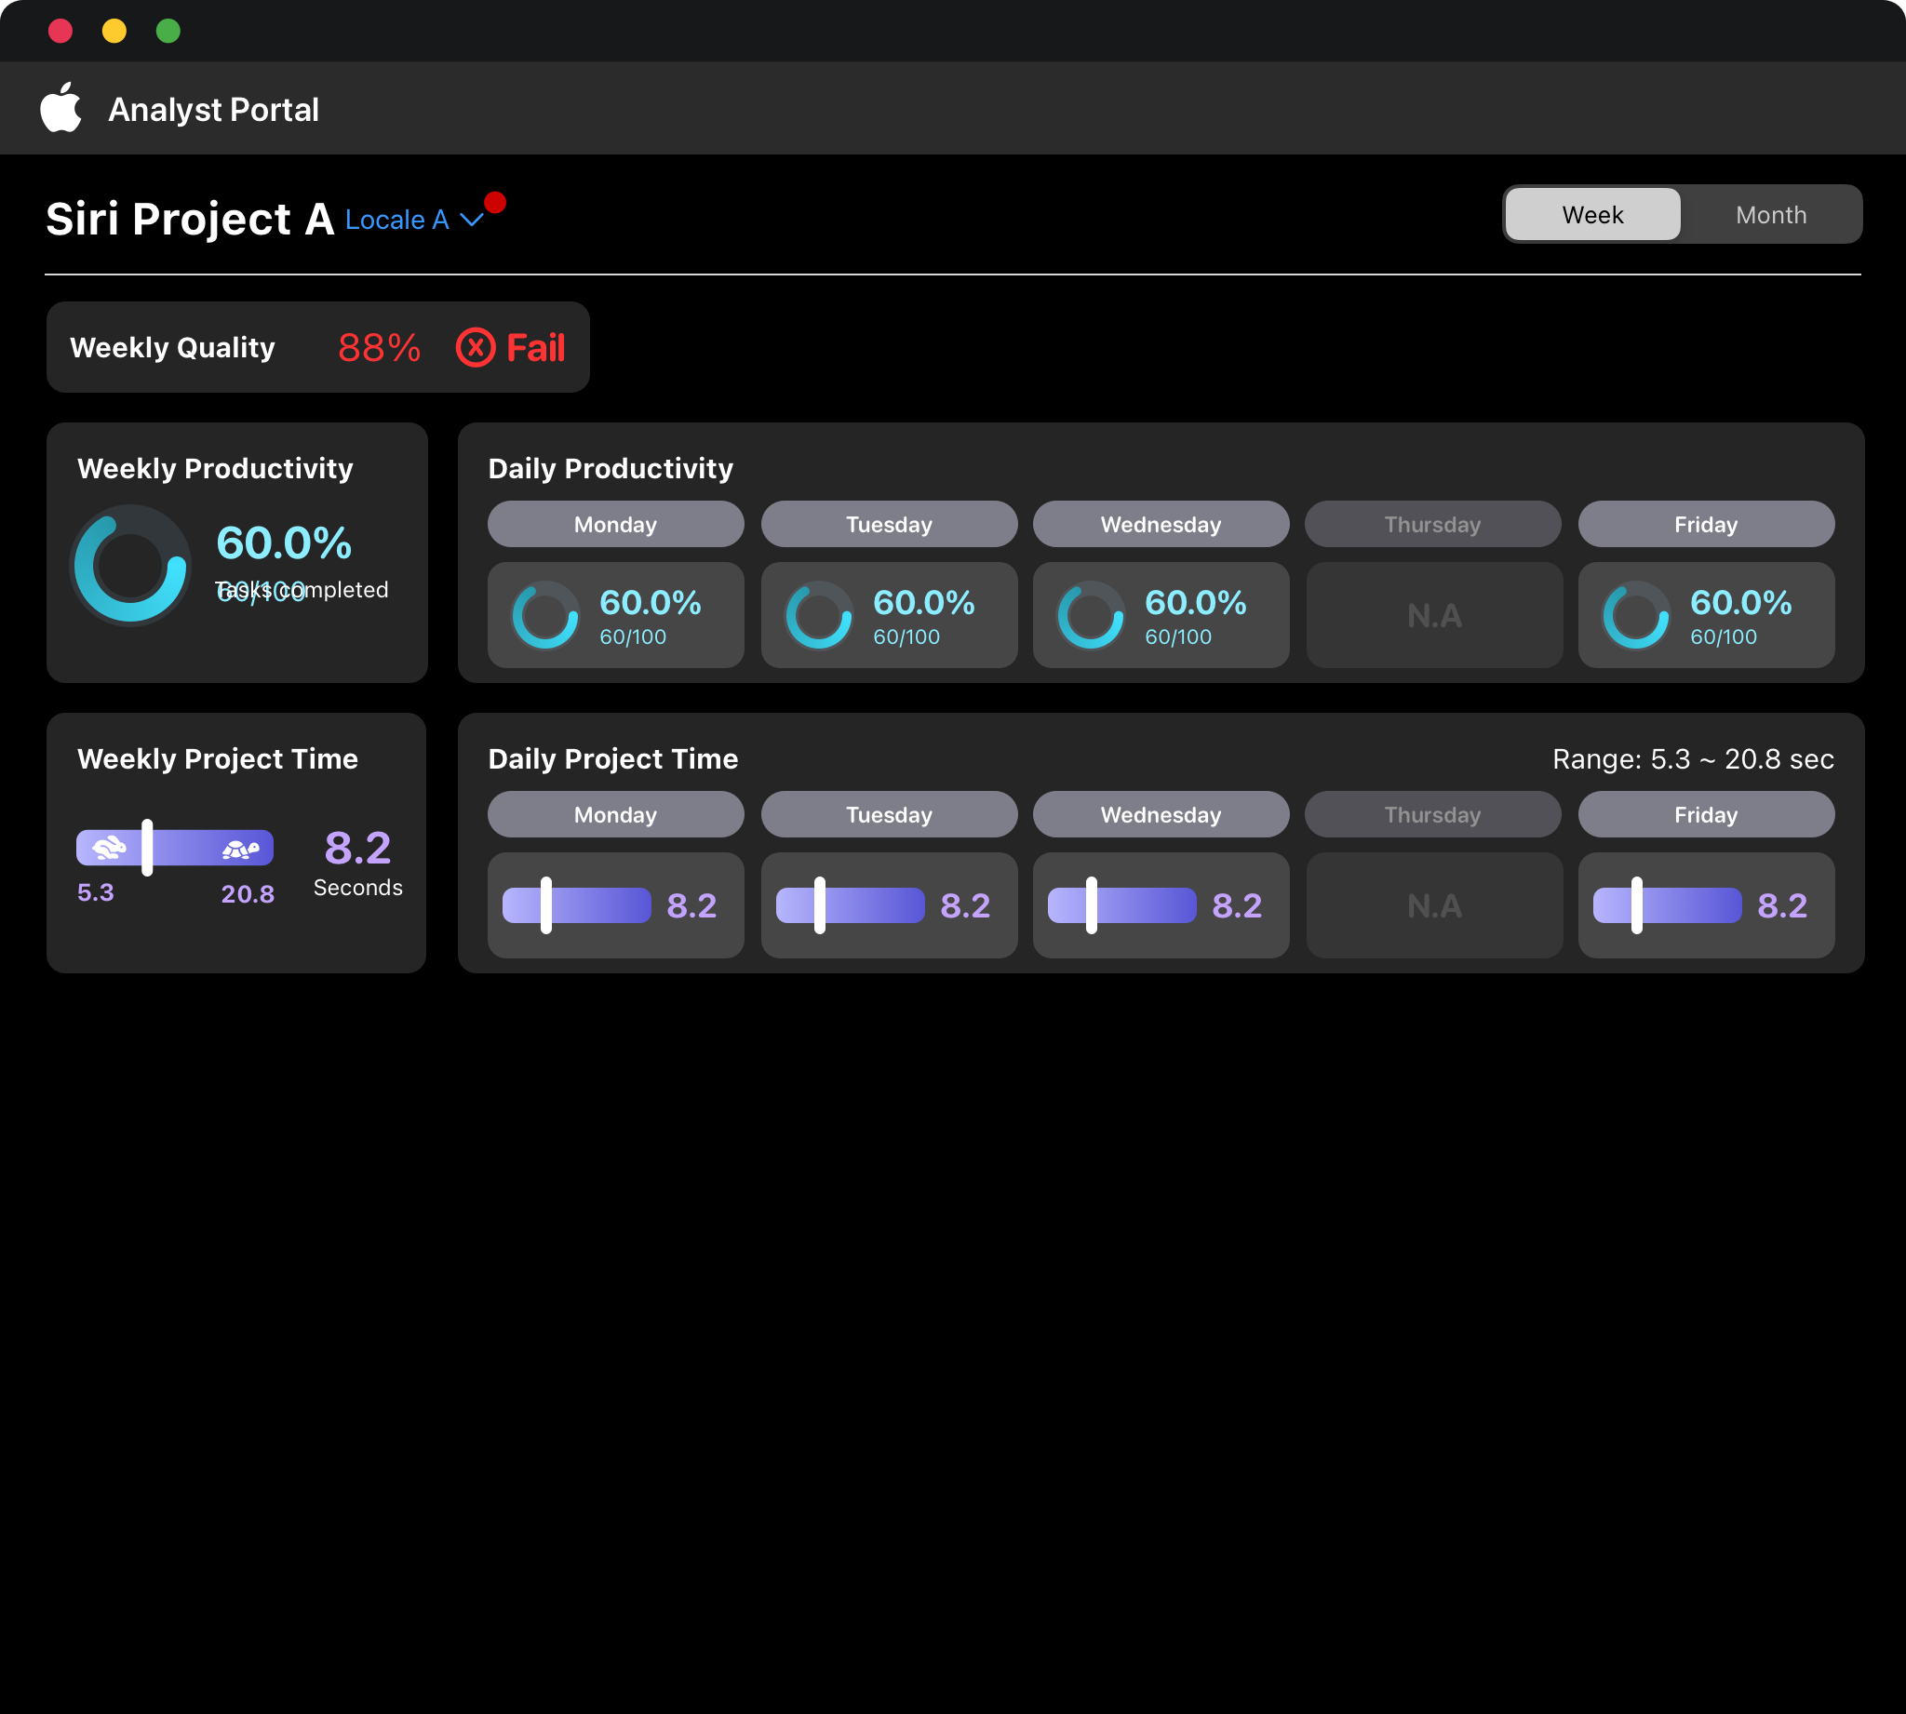Click the 60.0% weekly productivity value
The width and height of the screenshot is (1906, 1714).
point(285,542)
